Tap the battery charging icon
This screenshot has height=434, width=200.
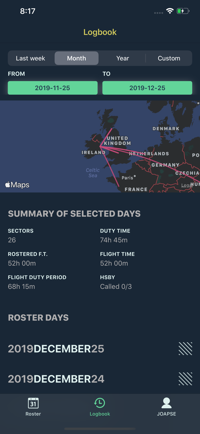(x=183, y=11)
